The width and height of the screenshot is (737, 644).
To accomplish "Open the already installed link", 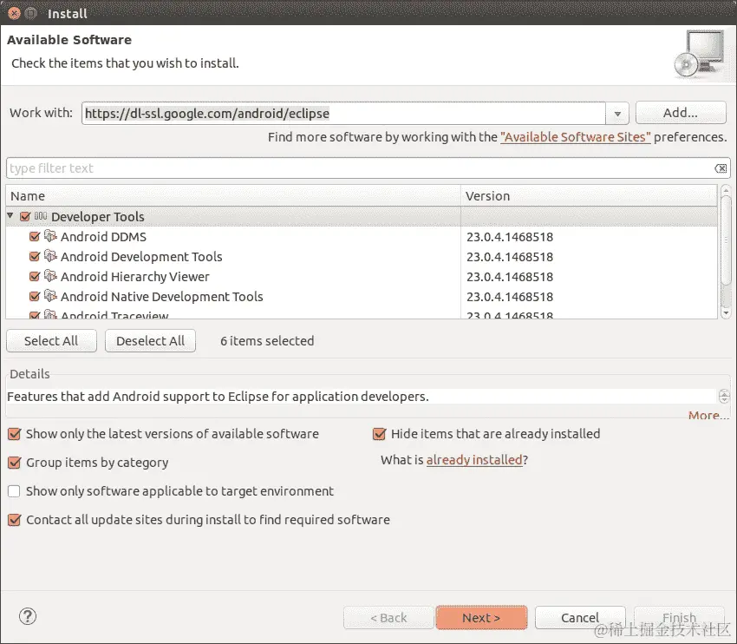I will (474, 460).
